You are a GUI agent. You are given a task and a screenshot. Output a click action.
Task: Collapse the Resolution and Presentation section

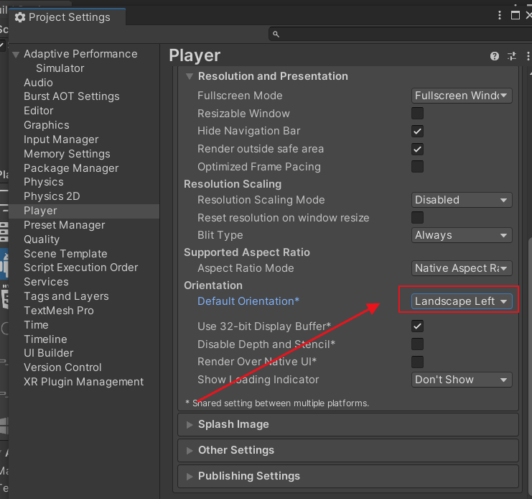tap(190, 76)
